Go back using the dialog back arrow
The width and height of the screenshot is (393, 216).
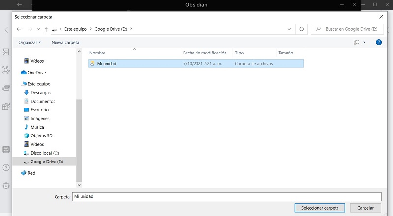(19, 29)
